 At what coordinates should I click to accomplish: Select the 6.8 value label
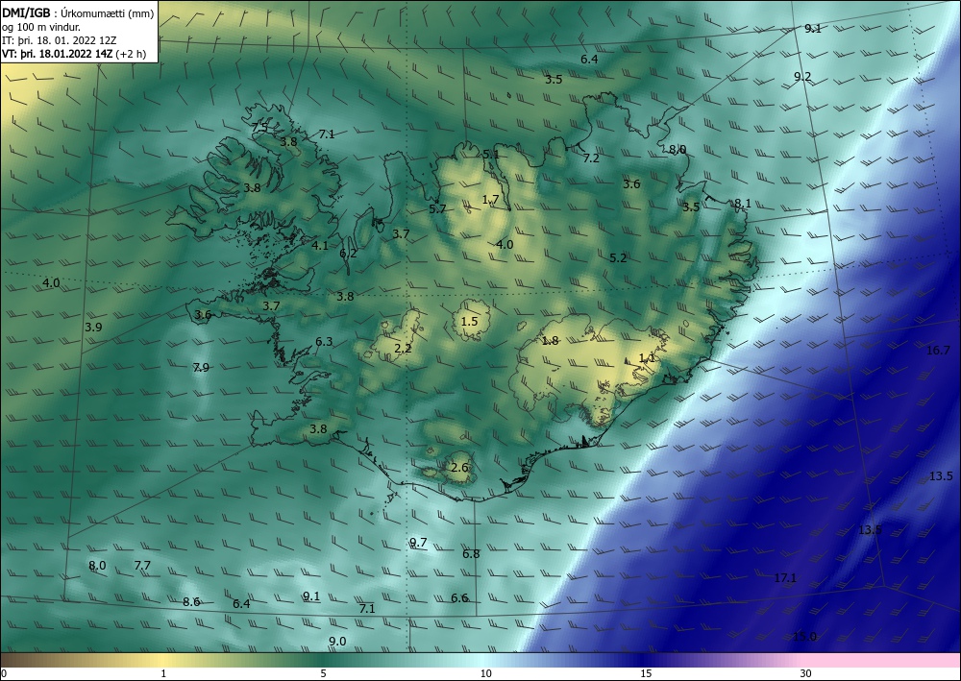(471, 553)
